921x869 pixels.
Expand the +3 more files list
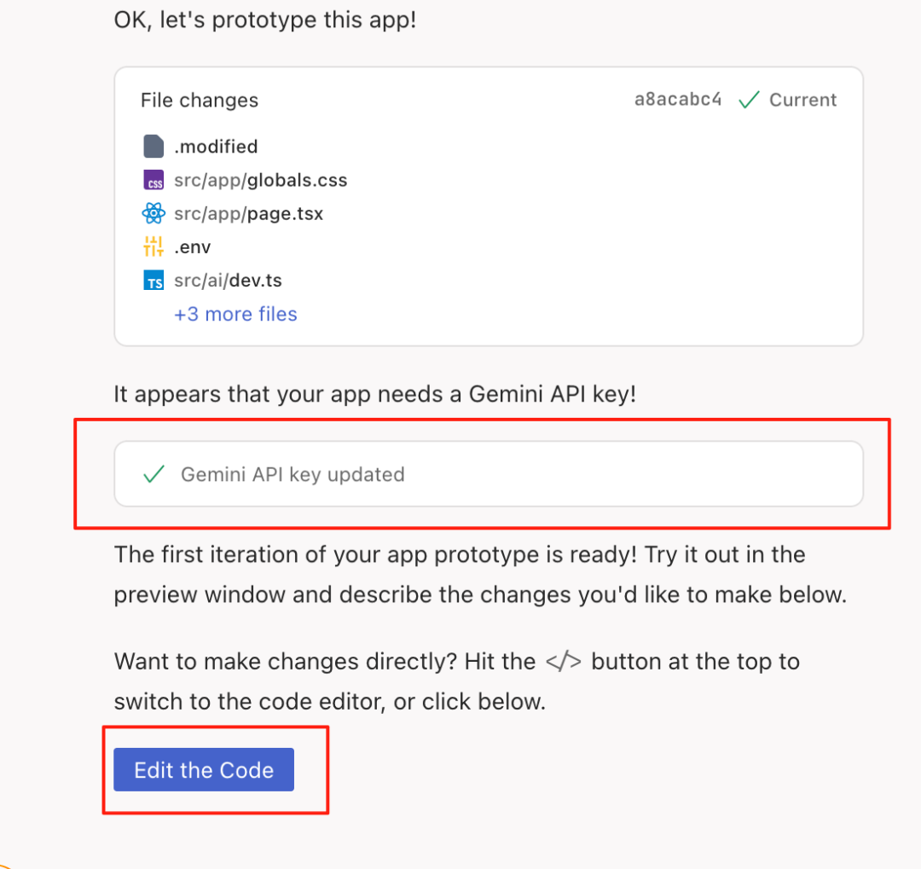point(235,314)
